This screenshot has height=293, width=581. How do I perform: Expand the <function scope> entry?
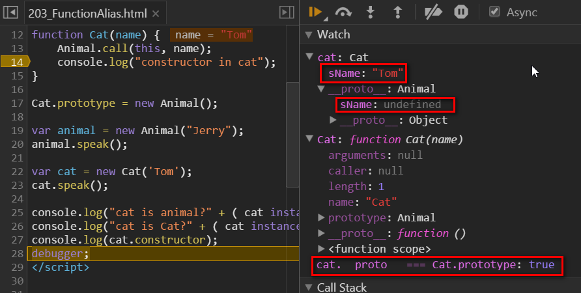(321, 249)
